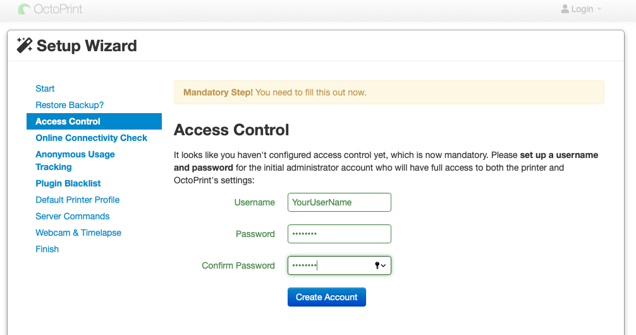Go to the Start wizard step

(45, 88)
